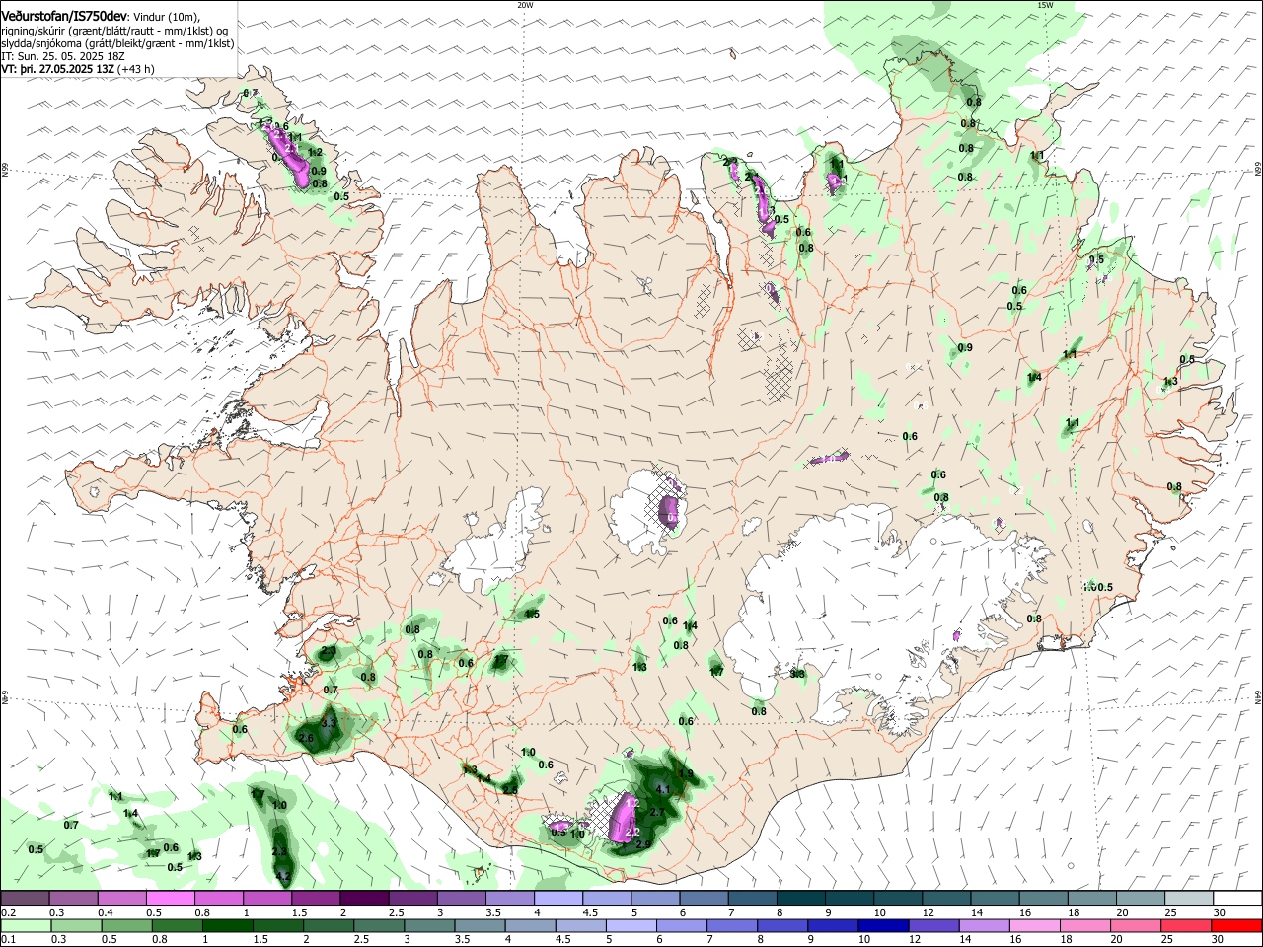Click the "2.9" value on the south coast

tap(642, 844)
